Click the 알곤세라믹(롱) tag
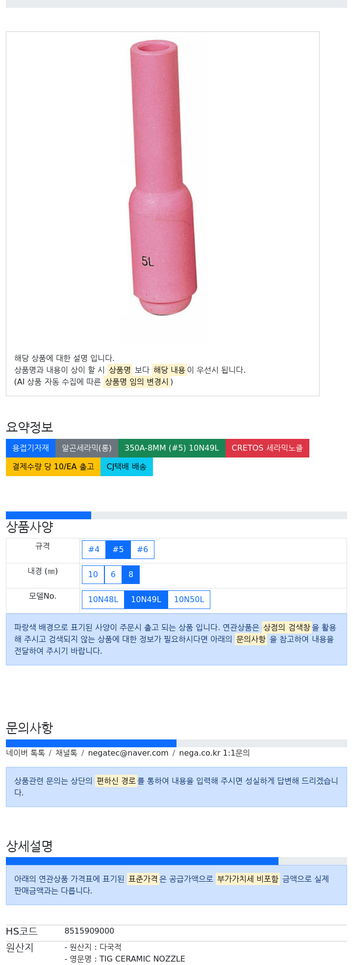The image size is (353, 965). (87, 448)
